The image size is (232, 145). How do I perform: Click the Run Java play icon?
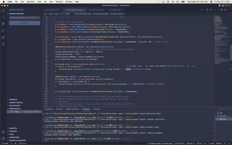[201, 10]
